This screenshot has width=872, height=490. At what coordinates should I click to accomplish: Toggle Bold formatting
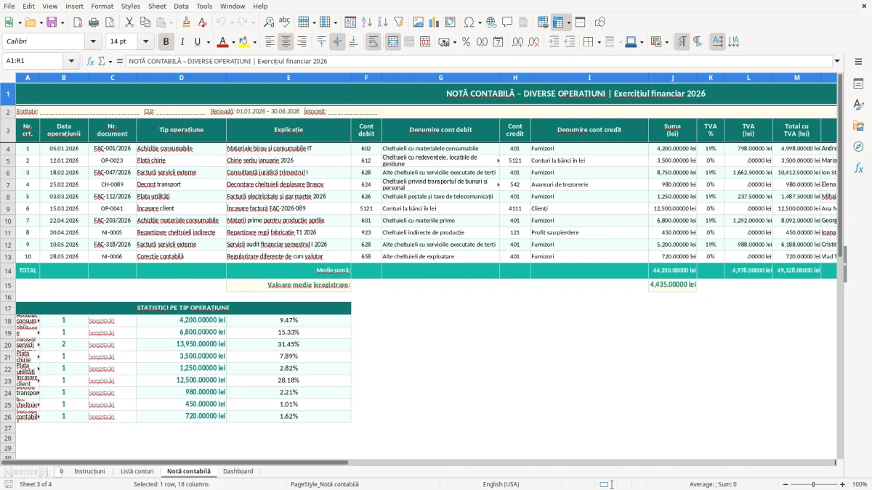[166, 42]
